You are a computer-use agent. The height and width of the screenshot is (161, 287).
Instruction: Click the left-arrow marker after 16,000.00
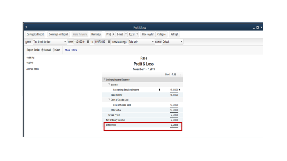180,90
